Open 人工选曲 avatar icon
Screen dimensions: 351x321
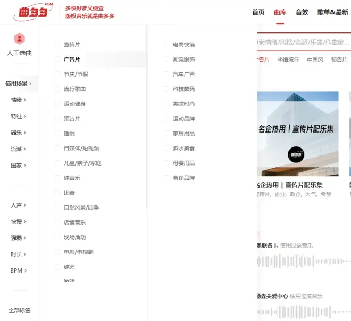19,39
